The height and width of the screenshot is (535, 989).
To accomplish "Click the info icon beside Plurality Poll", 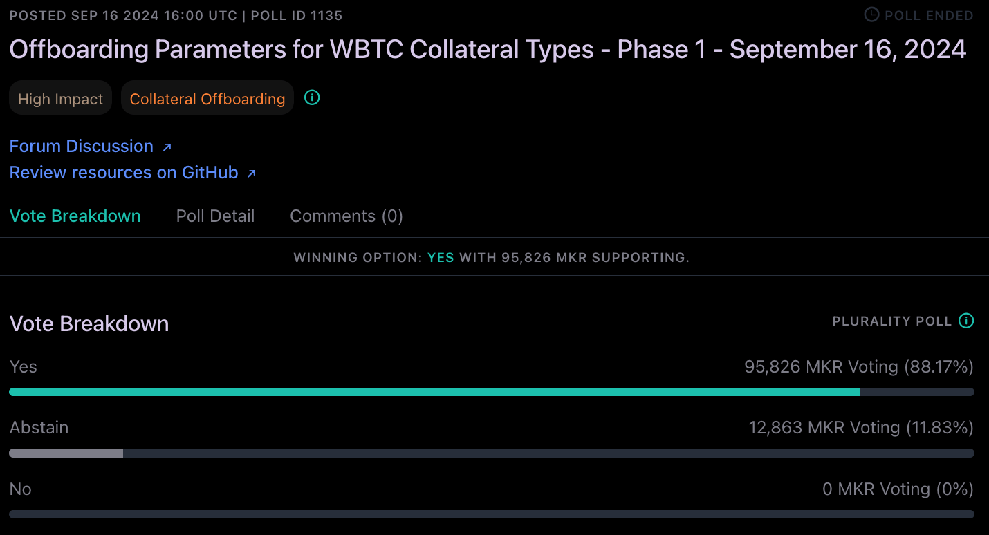I will tap(966, 321).
